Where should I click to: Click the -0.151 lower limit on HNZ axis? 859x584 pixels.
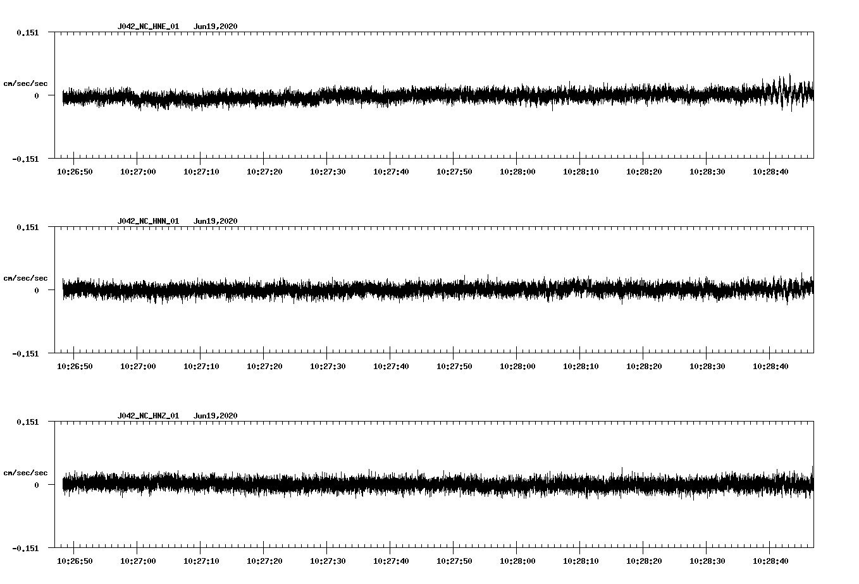tap(26, 548)
